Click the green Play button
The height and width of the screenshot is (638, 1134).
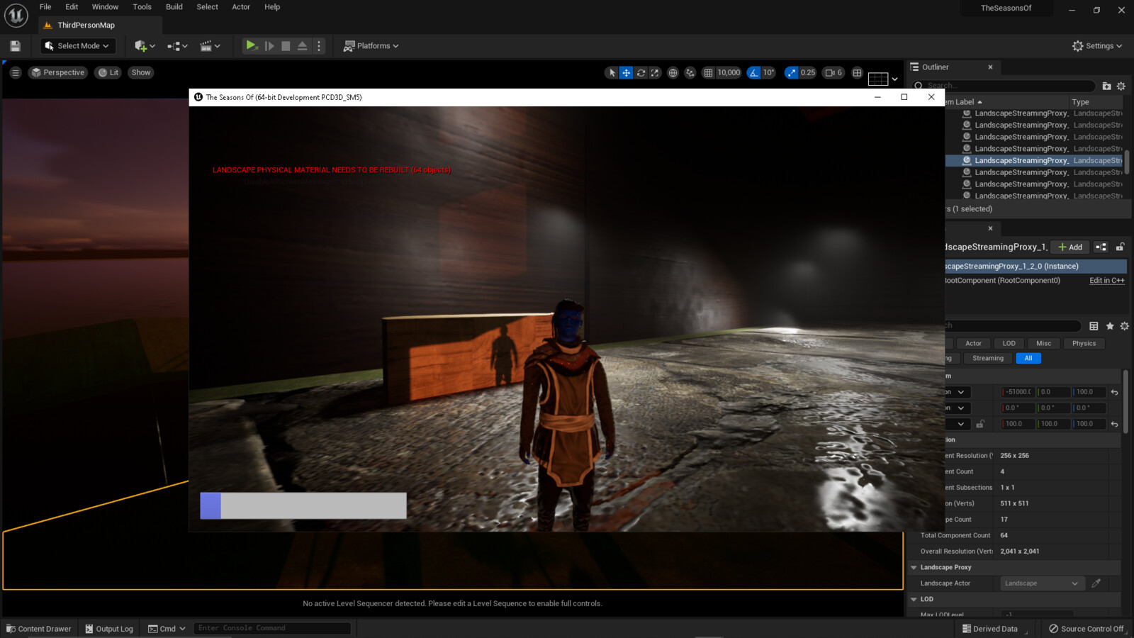coord(251,46)
